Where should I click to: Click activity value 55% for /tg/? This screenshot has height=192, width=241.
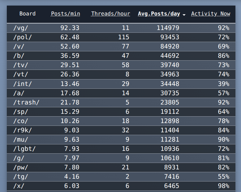pyautogui.click(x=224, y=177)
